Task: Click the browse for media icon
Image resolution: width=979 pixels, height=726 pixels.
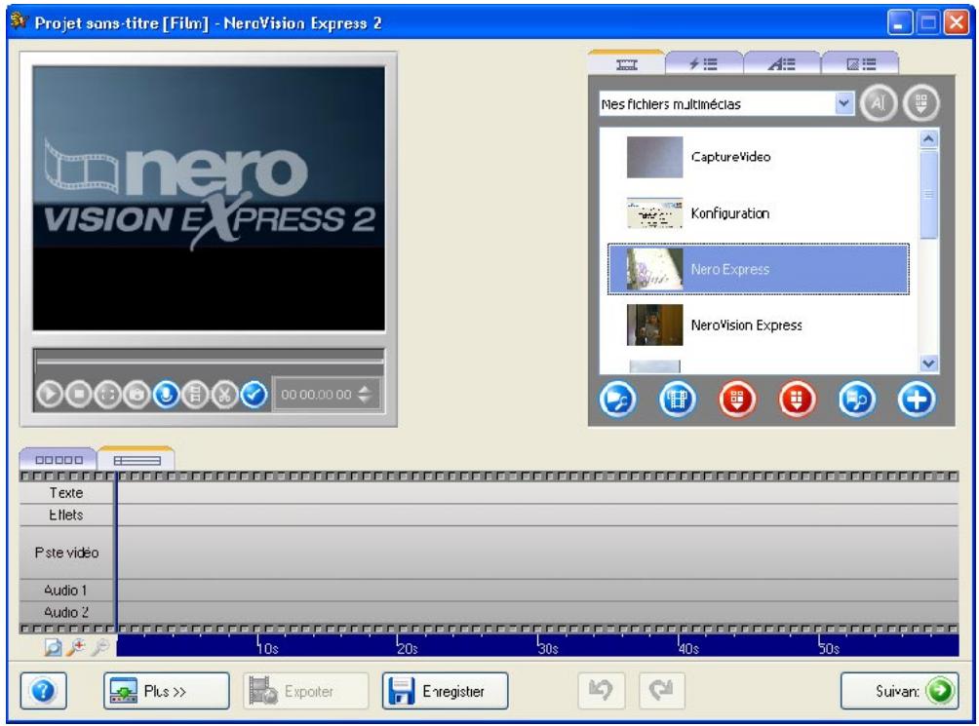Action: 617,400
